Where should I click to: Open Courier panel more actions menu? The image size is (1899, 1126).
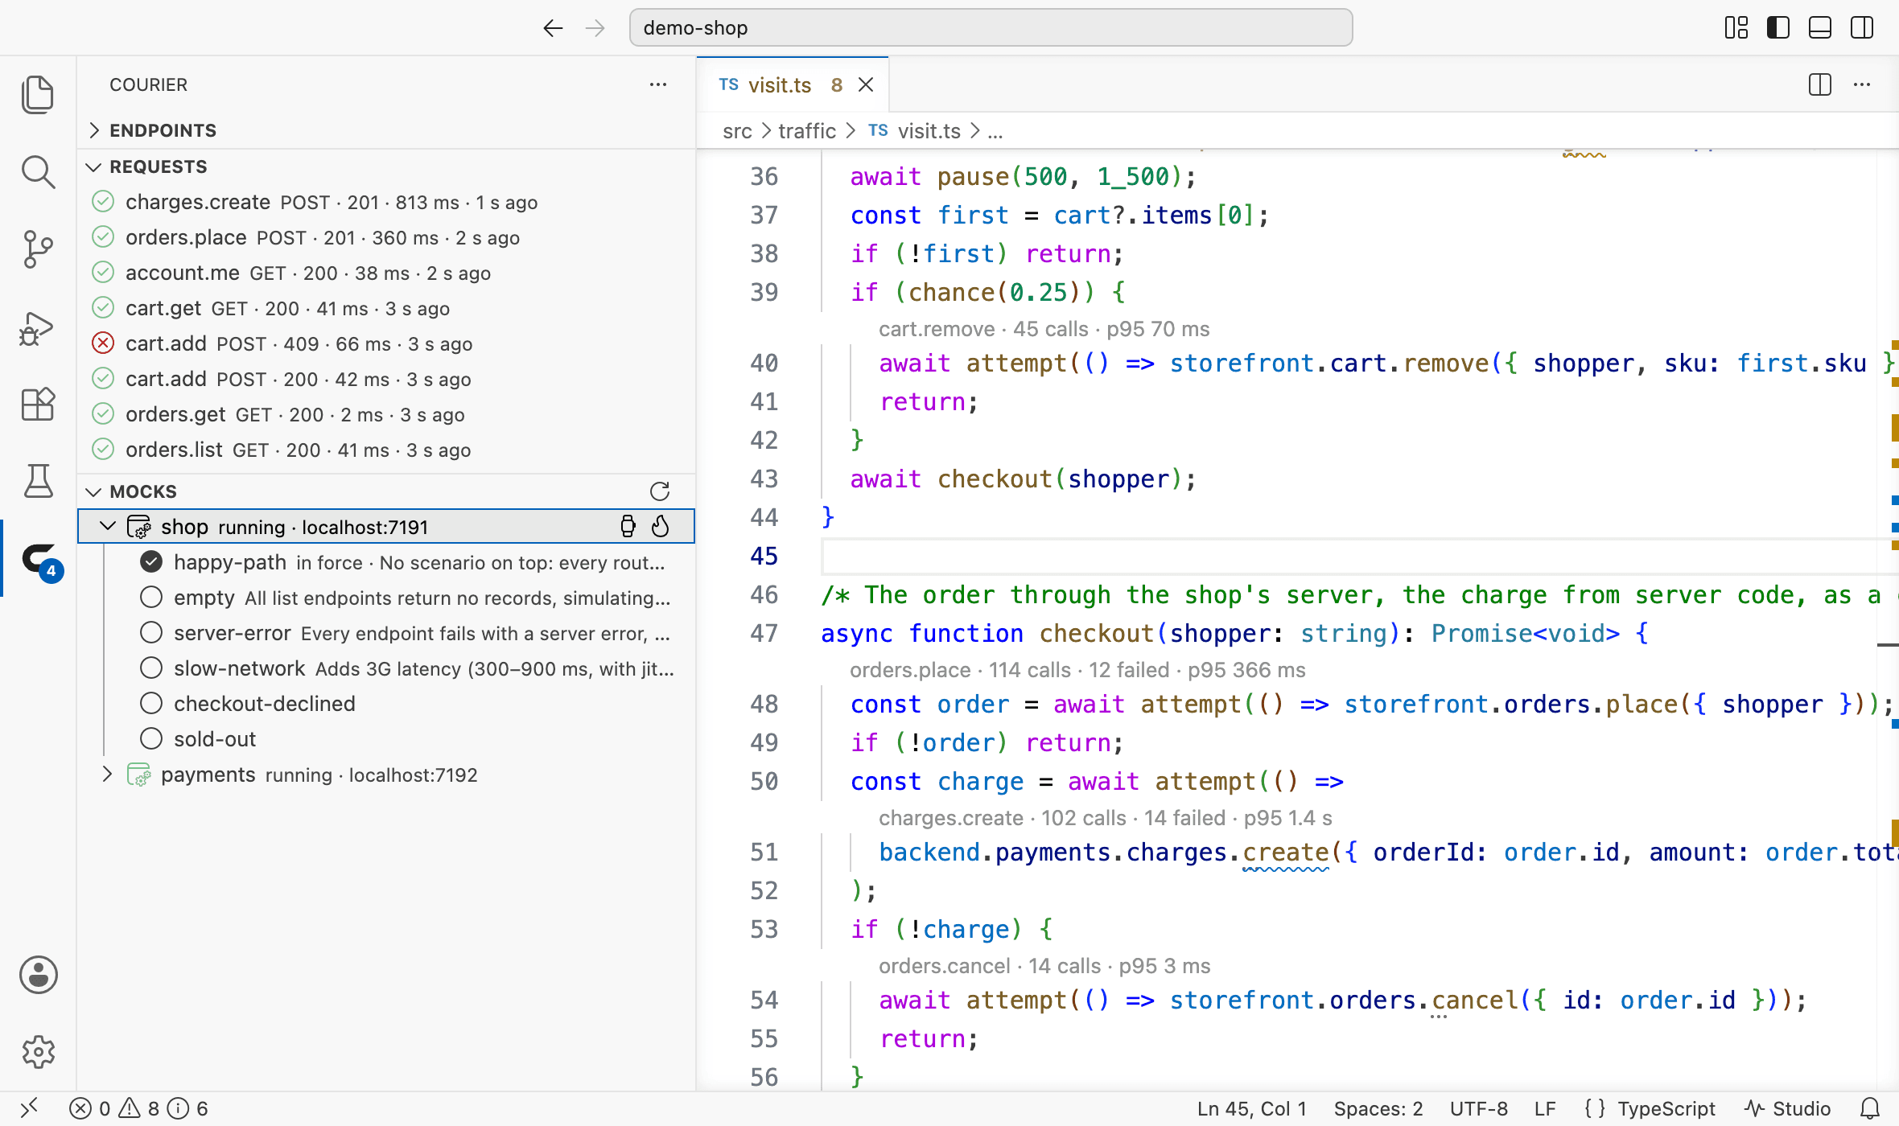pyautogui.click(x=658, y=84)
